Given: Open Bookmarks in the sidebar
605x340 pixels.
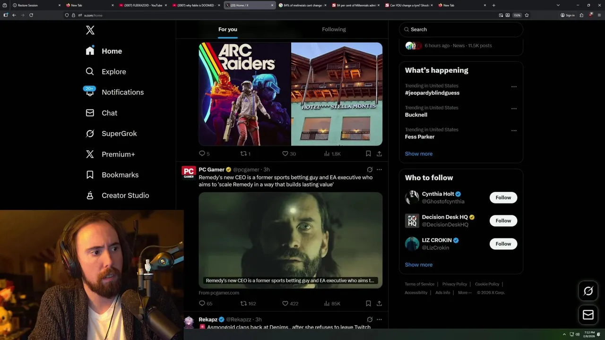Looking at the screenshot, I should pos(112,175).
